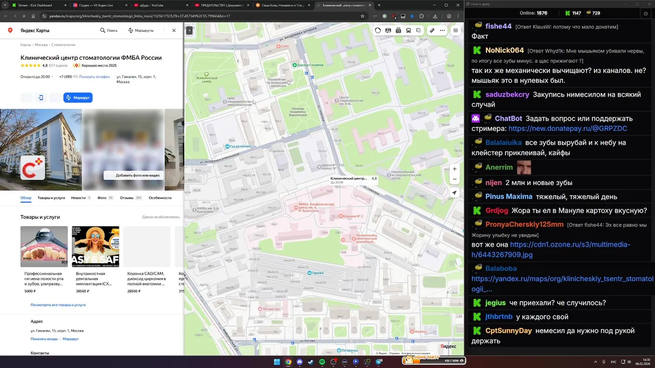Click the 617 оценок ratings text
Image resolution: width=655 pixels, height=368 pixels.
coord(58,65)
